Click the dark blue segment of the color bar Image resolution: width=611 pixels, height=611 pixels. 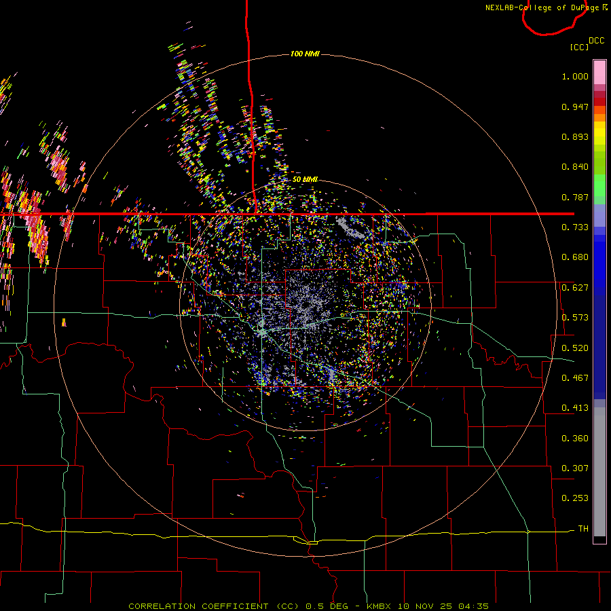pos(599,347)
